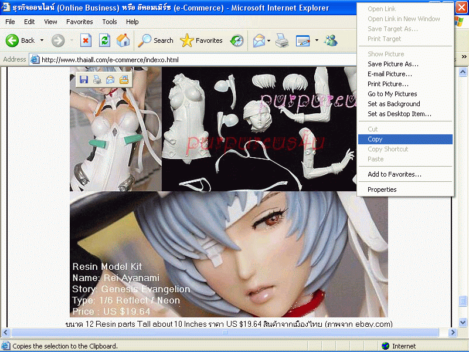Screen dimensions: 469x352
Task: Click the Search toolbar button
Action: pyautogui.click(x=156, y=40)
